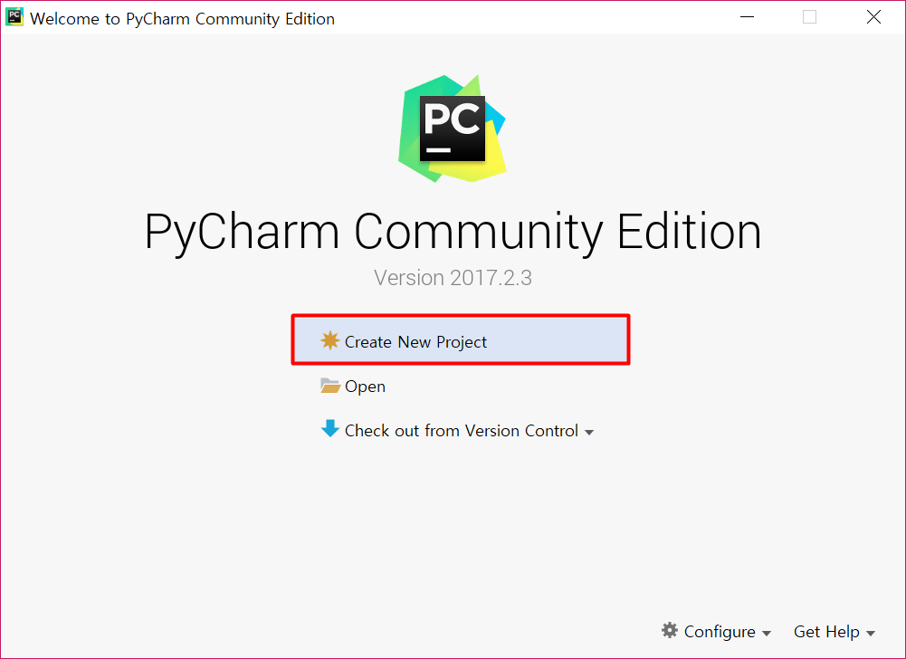Click the Configure gear icon
The image size is (906, 659).
(x=670, y=630)
